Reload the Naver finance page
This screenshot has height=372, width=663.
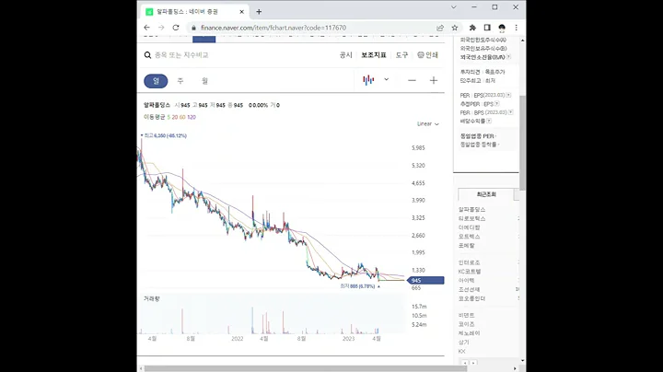pos(176,28)
